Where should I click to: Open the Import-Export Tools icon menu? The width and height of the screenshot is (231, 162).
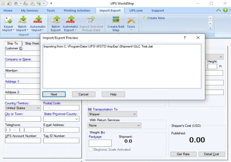click(131, 24)
